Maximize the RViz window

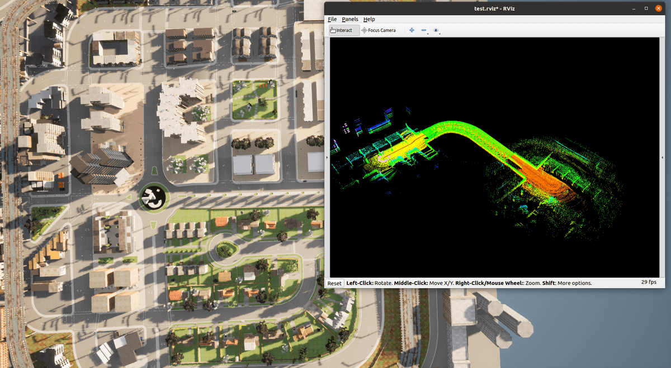pos(646,8)
